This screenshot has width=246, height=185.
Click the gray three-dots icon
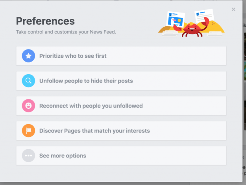tap(28, 156)
